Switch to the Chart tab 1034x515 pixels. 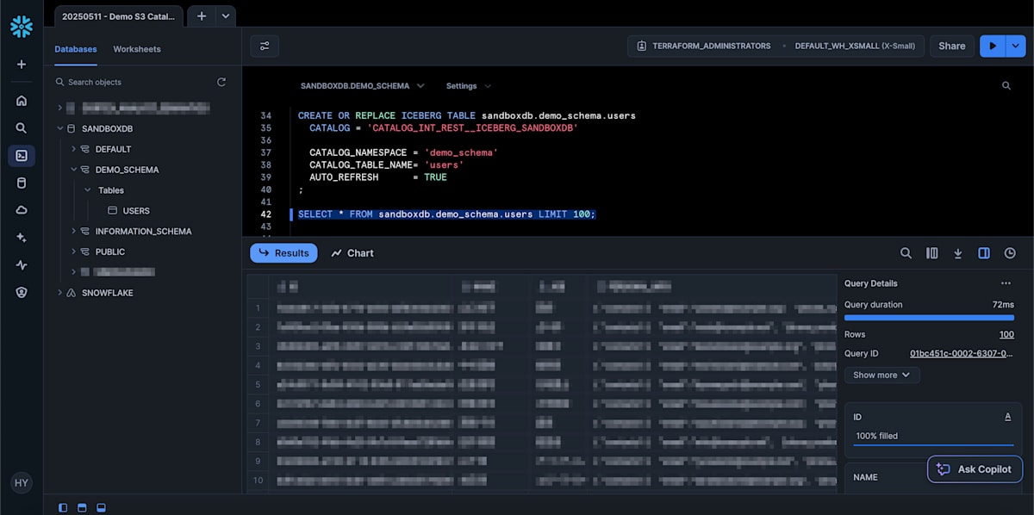[x=352, y=253]
